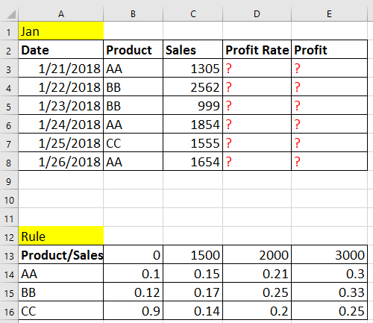
Task: Click the AA rate 0.21 cell
Action: pos(257,273)
